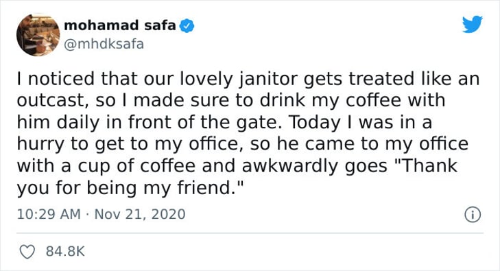Click the tweet info circle icon
This screenshot has height=271, width=500.
point(473,215)
